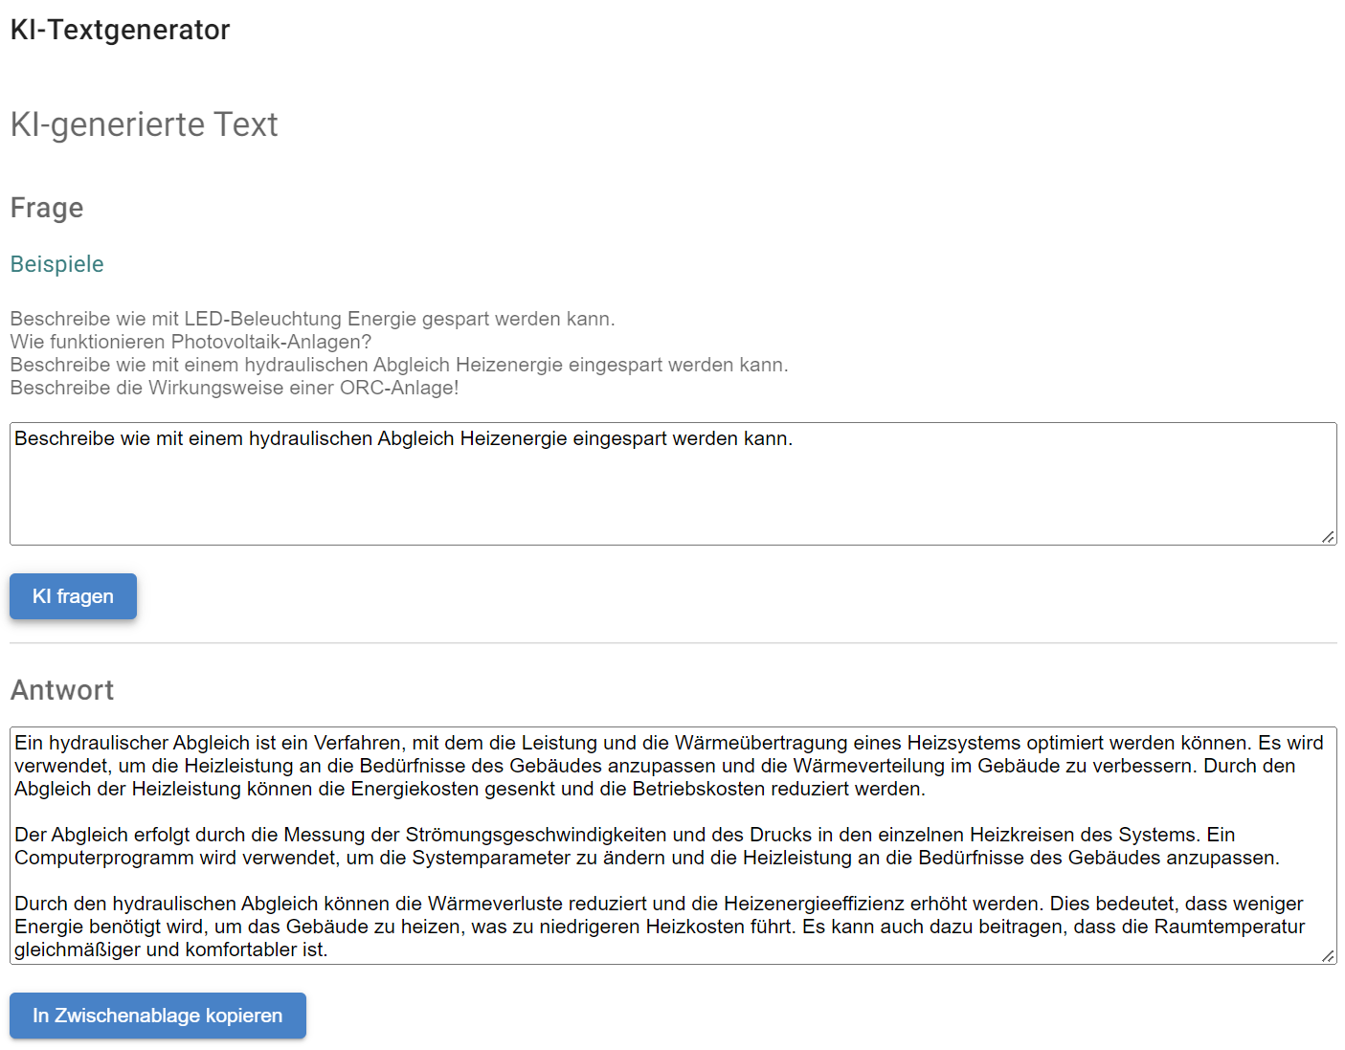Image resolution: width=1345 pixels, height=1050 pixels.
Task: Click the Frage section heading
Action: tap(47, 208)
